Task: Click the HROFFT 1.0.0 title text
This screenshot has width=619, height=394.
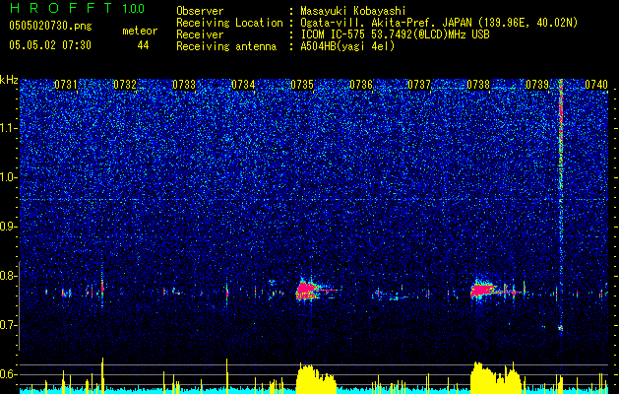Action: tap(77, 8)
